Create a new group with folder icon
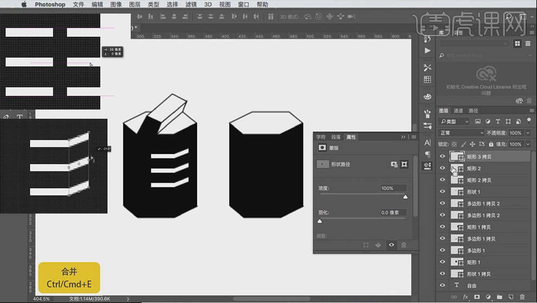 click(500, 297)
